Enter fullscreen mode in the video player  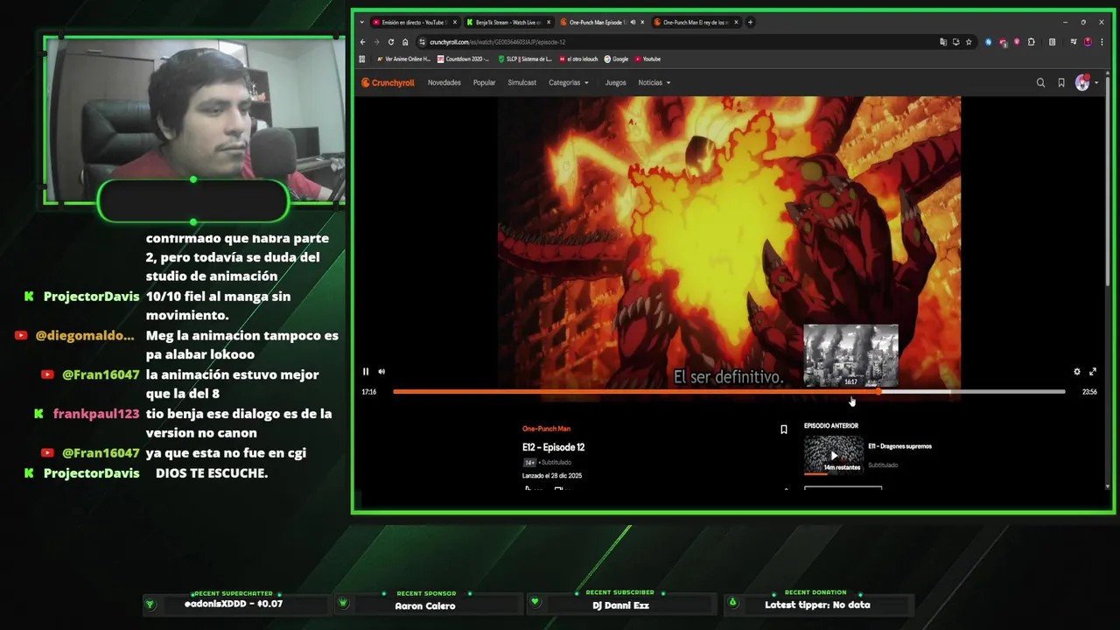tap(1093, 372)
